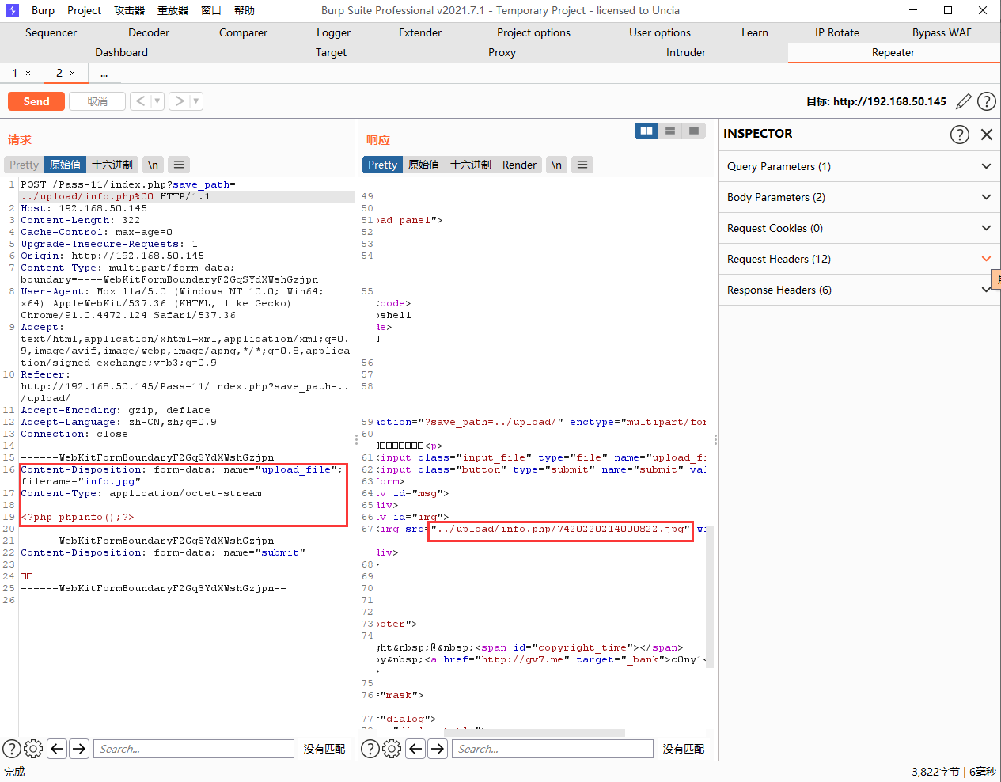The height and width of the screenshot is (782, 1001).
Task: Toggle request \n non-printable characters
Action: pos(153,165)
